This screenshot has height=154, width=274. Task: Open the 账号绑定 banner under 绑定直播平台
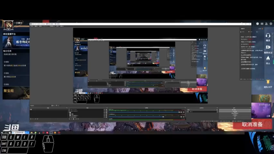pos(16,42)
